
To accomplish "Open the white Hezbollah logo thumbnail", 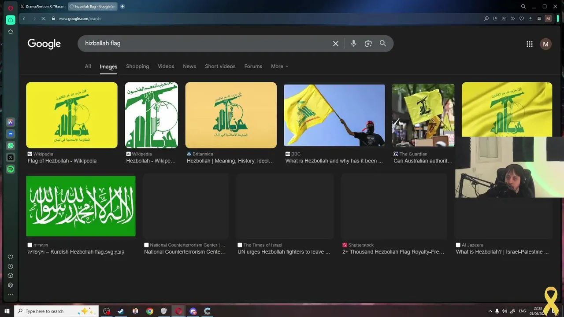I will click(151, 115).
